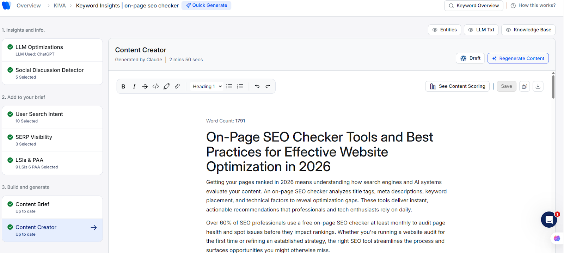
Task: Select the highlighter pen tool
Action: coord(167,86)
